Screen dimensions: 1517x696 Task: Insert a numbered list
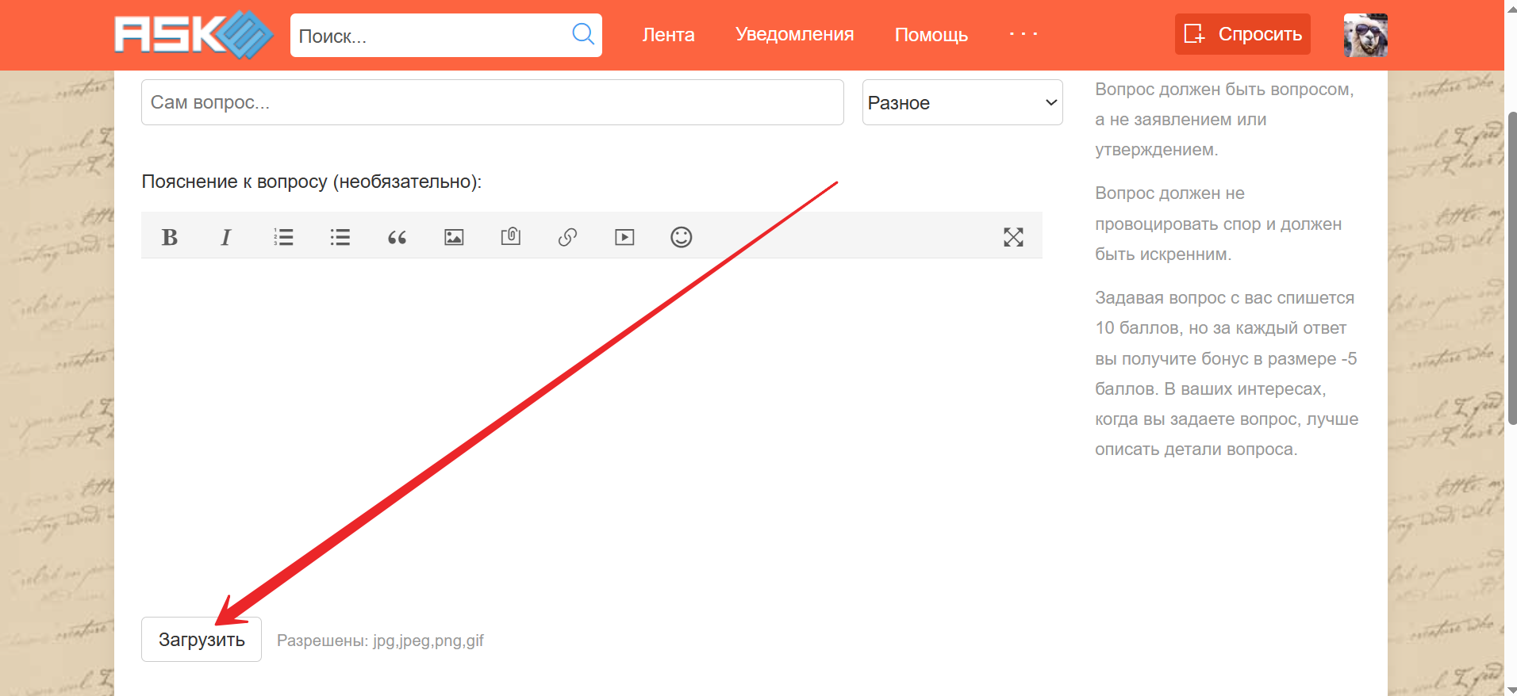[x=283, y=237]
